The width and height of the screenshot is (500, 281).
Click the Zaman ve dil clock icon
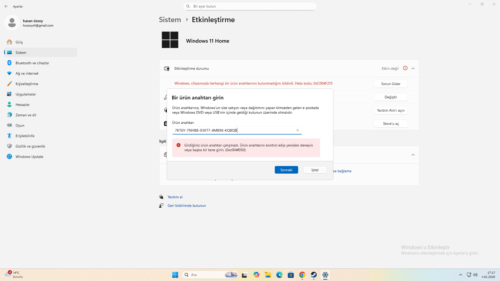[x=9, y=115]
